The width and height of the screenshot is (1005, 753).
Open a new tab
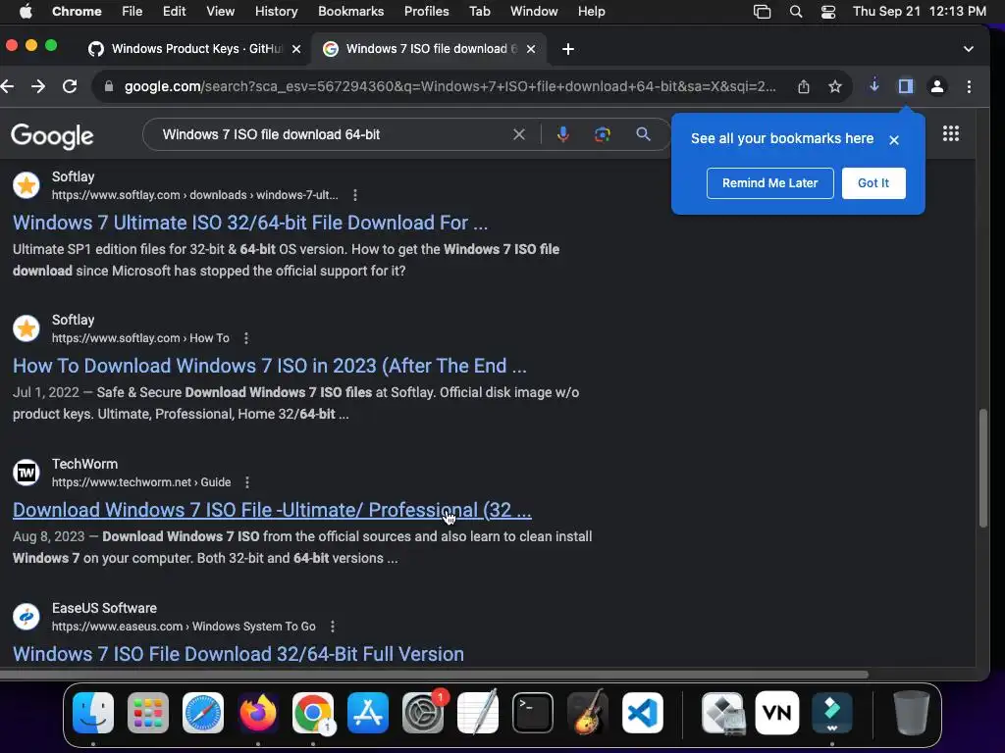tap(568, 49)
